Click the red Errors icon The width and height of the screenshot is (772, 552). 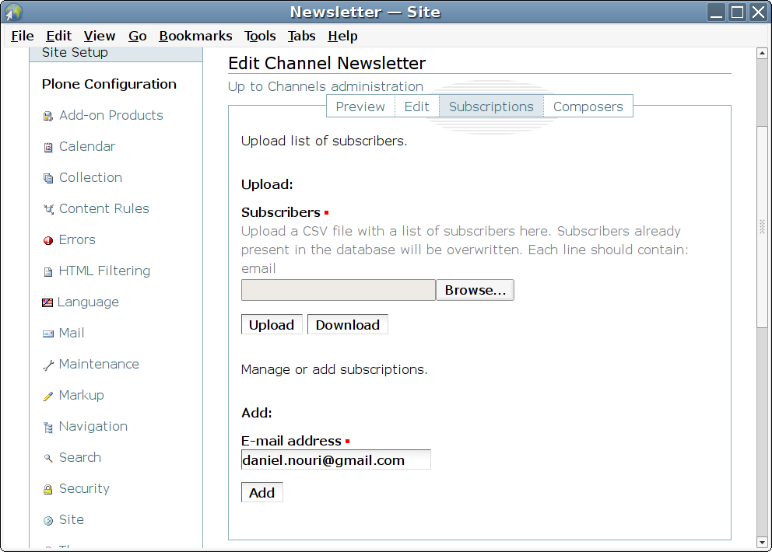48,240
